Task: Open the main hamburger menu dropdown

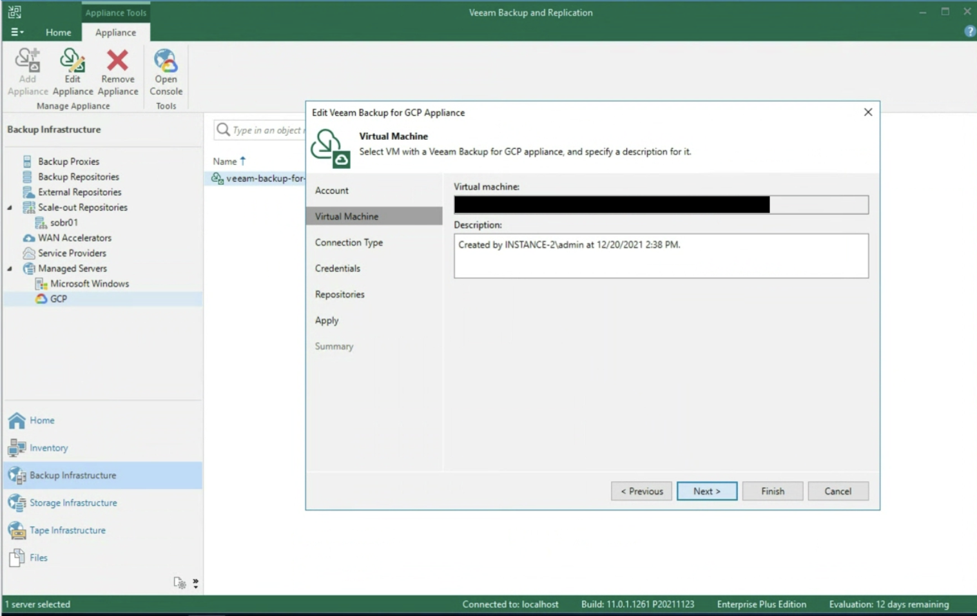Action: tap(17, 32)
